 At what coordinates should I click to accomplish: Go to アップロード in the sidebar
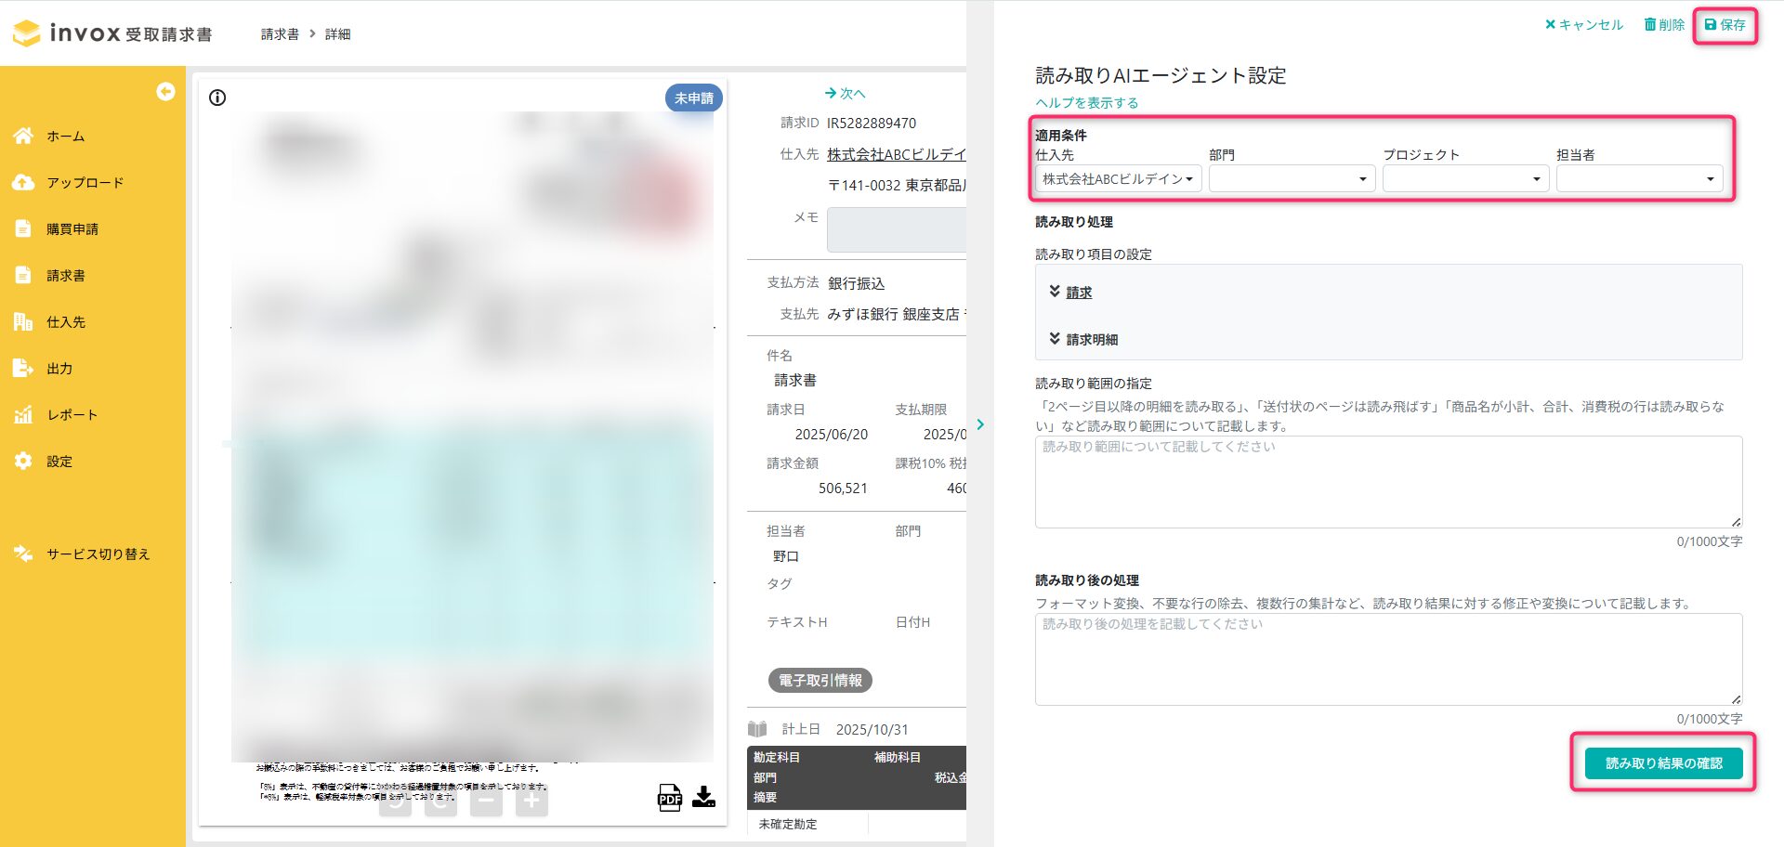[85, 183]
